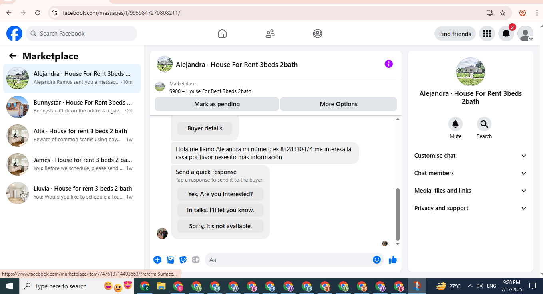This screenshot has width=543, height=294.
Task: Open the chat header title with listing name
Action: click(x=237, y=65)
